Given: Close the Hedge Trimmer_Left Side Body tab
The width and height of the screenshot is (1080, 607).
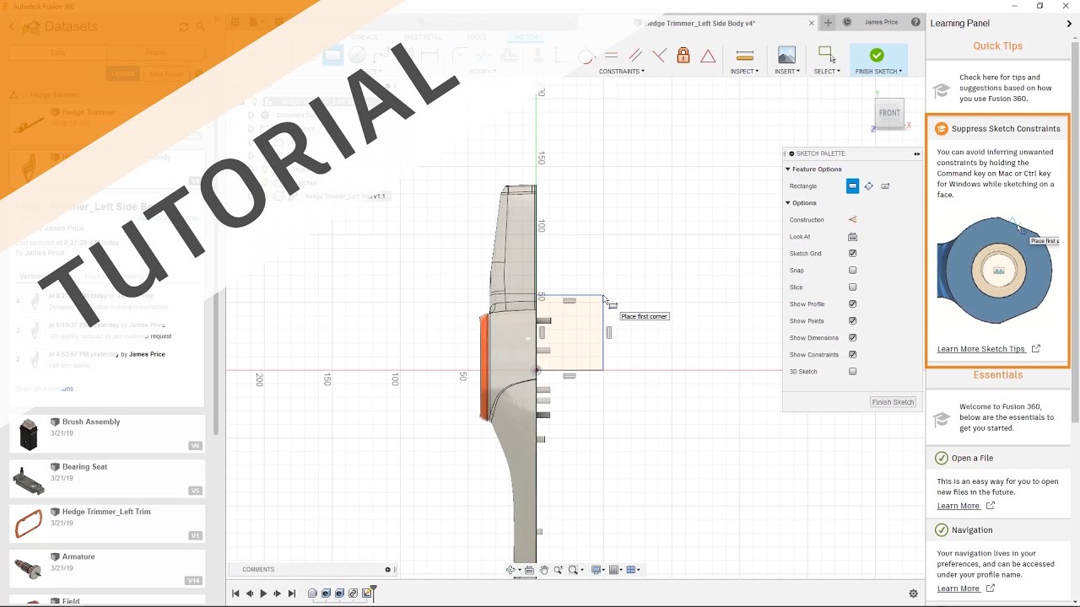Looking at the screenshot, I should click(812, 23).
